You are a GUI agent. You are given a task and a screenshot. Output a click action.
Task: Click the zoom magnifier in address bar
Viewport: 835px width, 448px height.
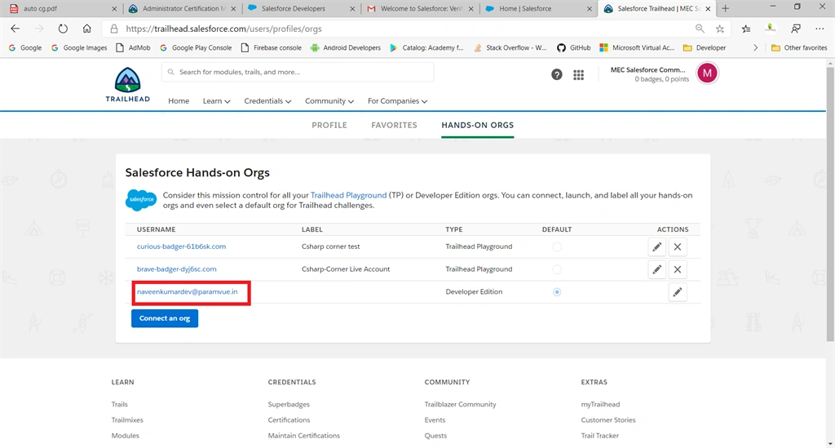point(700,29)
